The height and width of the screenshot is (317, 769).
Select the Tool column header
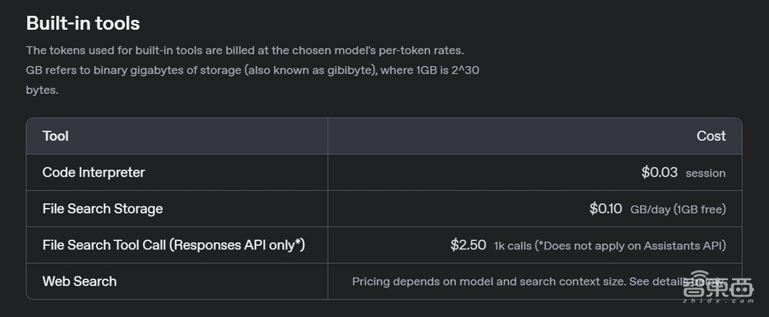(55, 136)
